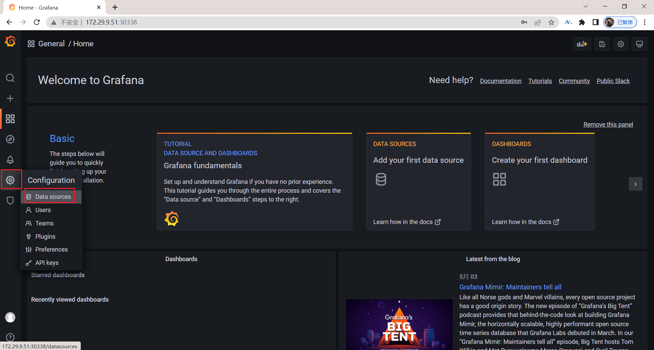Click the Recently viewed dashboards heading

[x=70, y=300]
